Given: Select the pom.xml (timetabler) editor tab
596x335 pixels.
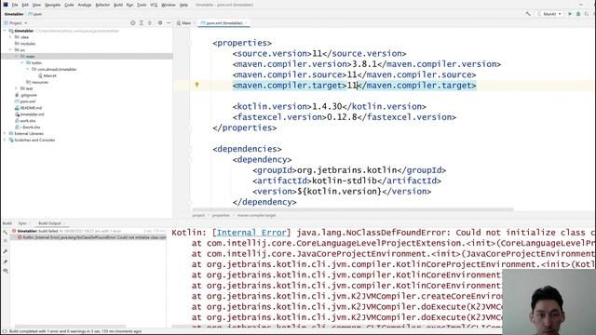Looking at the screenshot, I should click(x=223, y=23).
